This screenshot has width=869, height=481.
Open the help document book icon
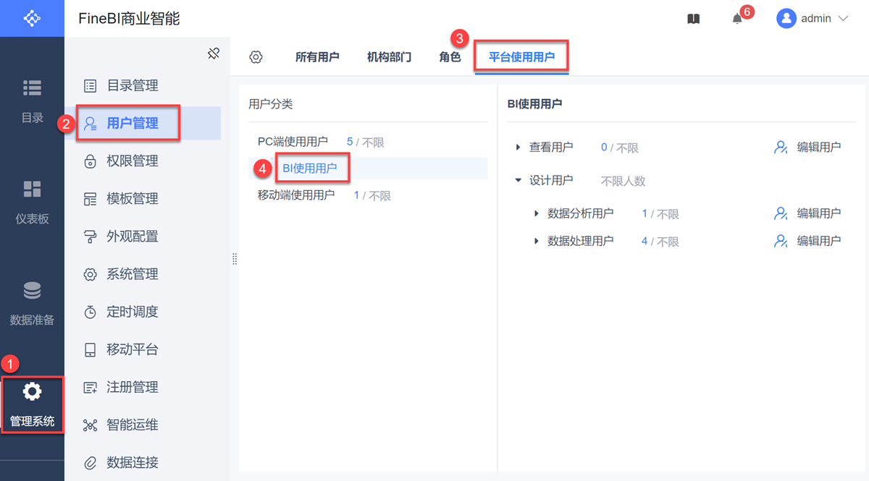[693, 19]
